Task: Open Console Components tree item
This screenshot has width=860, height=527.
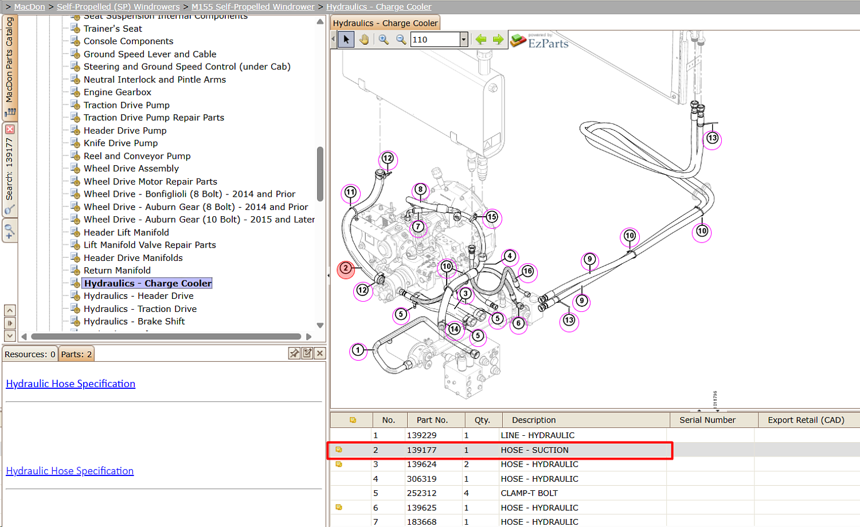Action: pyautogui.click(x=128, y=41)
